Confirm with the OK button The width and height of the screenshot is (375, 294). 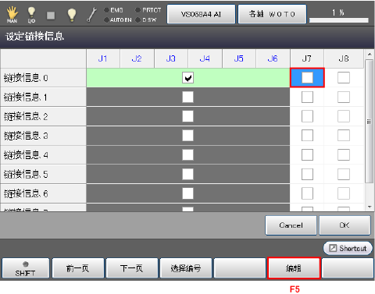345,225
